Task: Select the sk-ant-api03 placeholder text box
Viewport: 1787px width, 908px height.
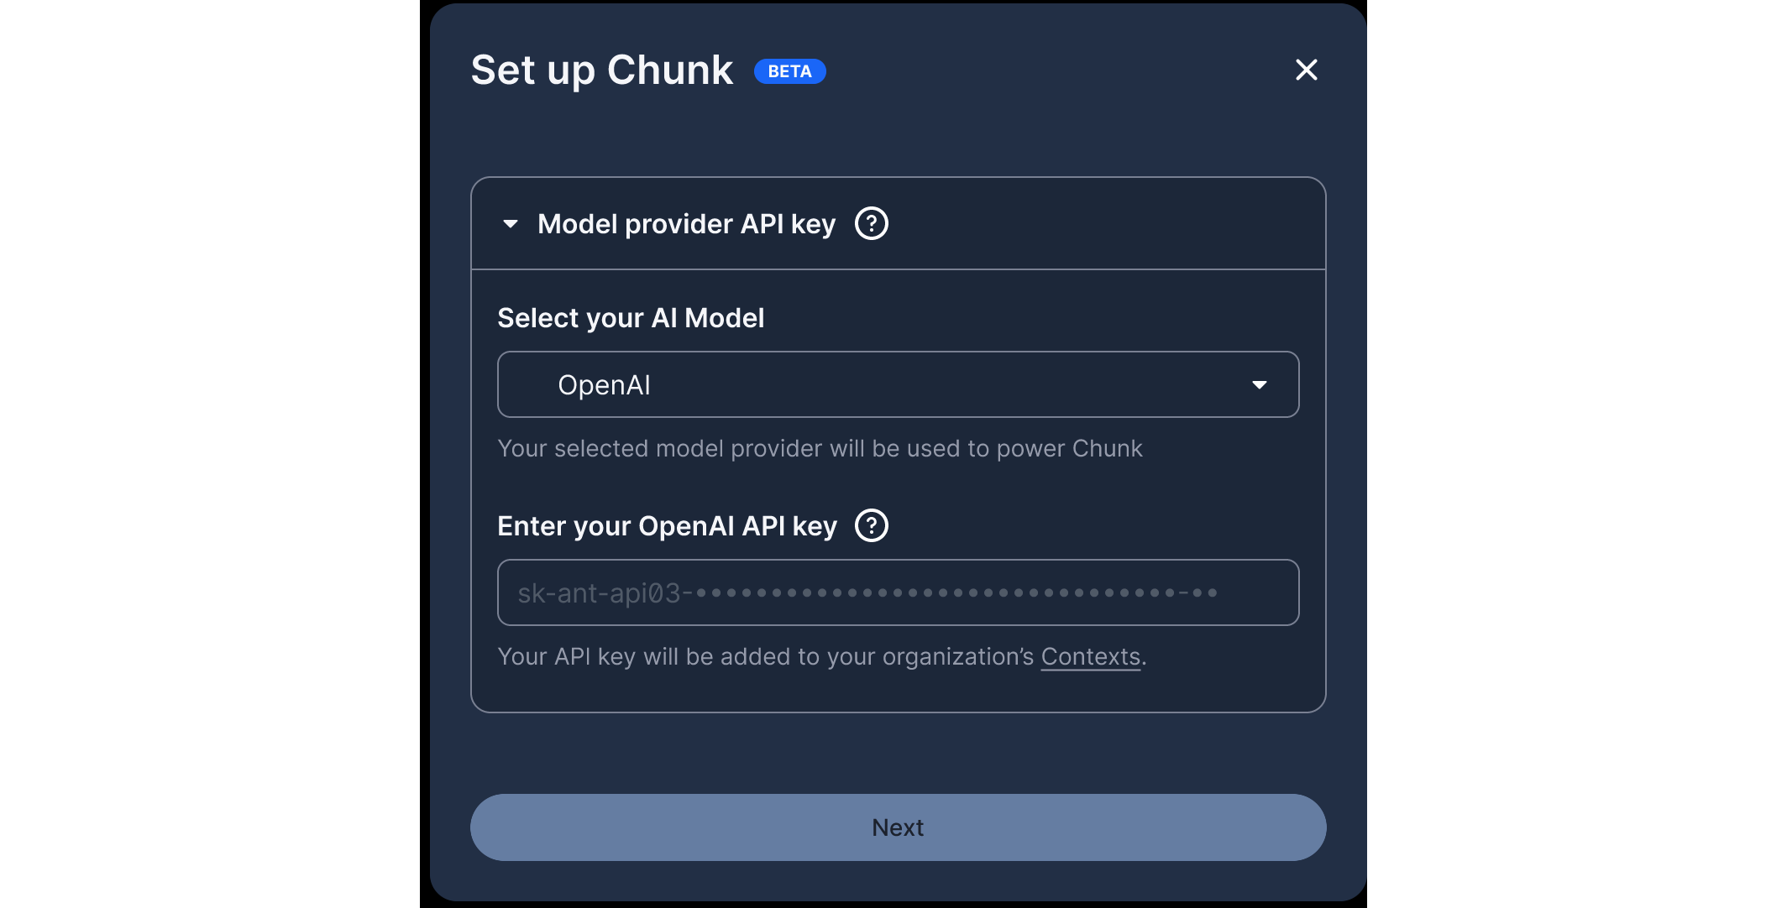Action: (898, 592)
